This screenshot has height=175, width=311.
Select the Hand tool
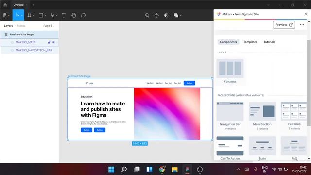(x=73, y=15)
